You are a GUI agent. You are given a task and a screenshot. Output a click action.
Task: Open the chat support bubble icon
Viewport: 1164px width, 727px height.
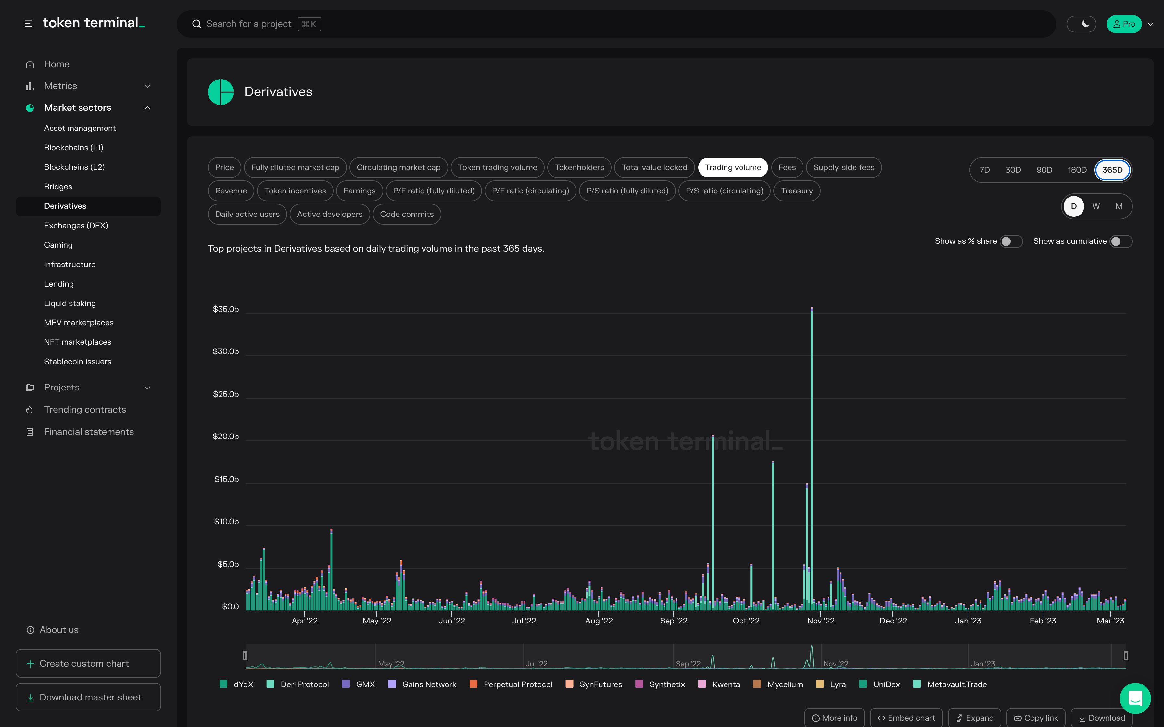pyautogui.click(x=1135, y=698)
